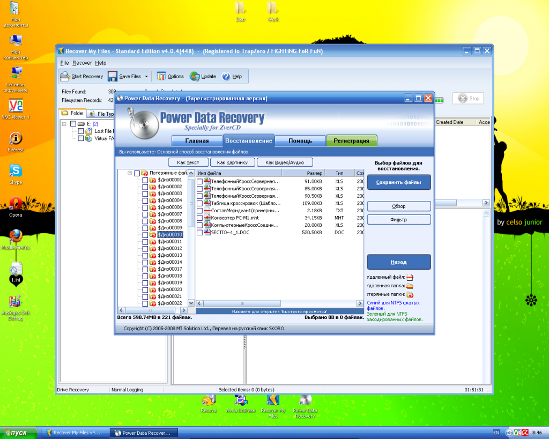This screenshot has height=439, width=549.
Task: Click the Конвертер FC-M1.mht file icon
Action: pyautogui.click(x=207, y=218)
